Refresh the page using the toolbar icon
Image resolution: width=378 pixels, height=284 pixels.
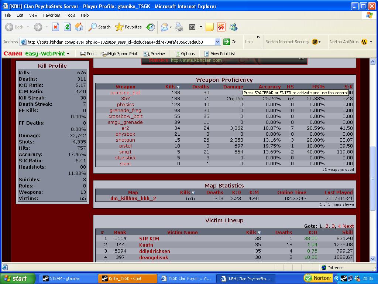67,27
